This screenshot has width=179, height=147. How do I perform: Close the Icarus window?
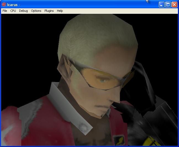pos(174,5)
